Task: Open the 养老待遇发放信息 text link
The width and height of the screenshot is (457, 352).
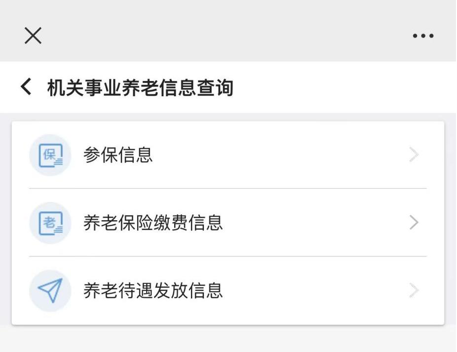Action: pyautogui.click(x=153, y=290)
